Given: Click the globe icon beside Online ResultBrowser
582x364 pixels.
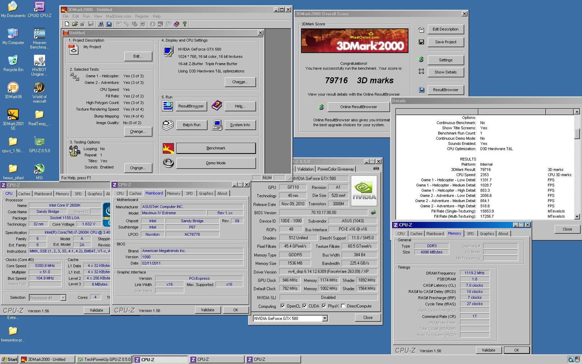Looking at the screenshot, I should [x=321, y=107].
